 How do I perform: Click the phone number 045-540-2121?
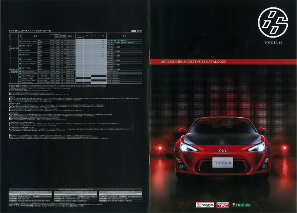(66, 197)
